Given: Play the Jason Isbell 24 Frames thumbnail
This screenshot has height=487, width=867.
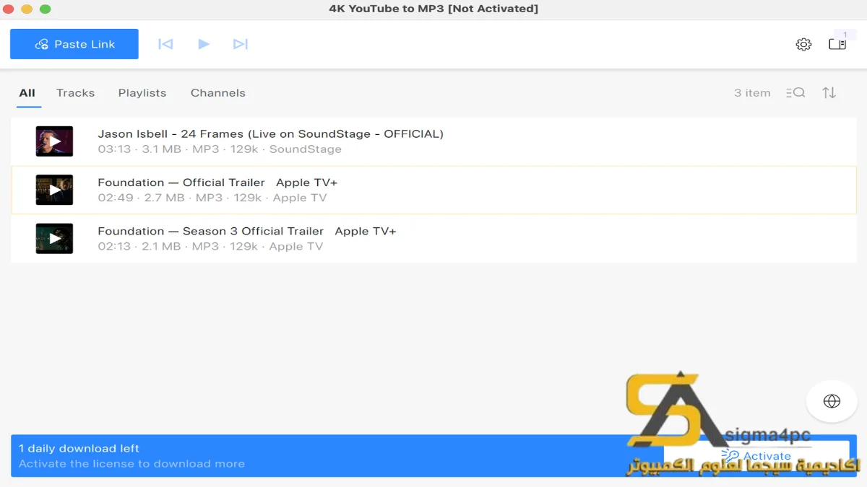Looking at the screenshot, I should [55, 141].
